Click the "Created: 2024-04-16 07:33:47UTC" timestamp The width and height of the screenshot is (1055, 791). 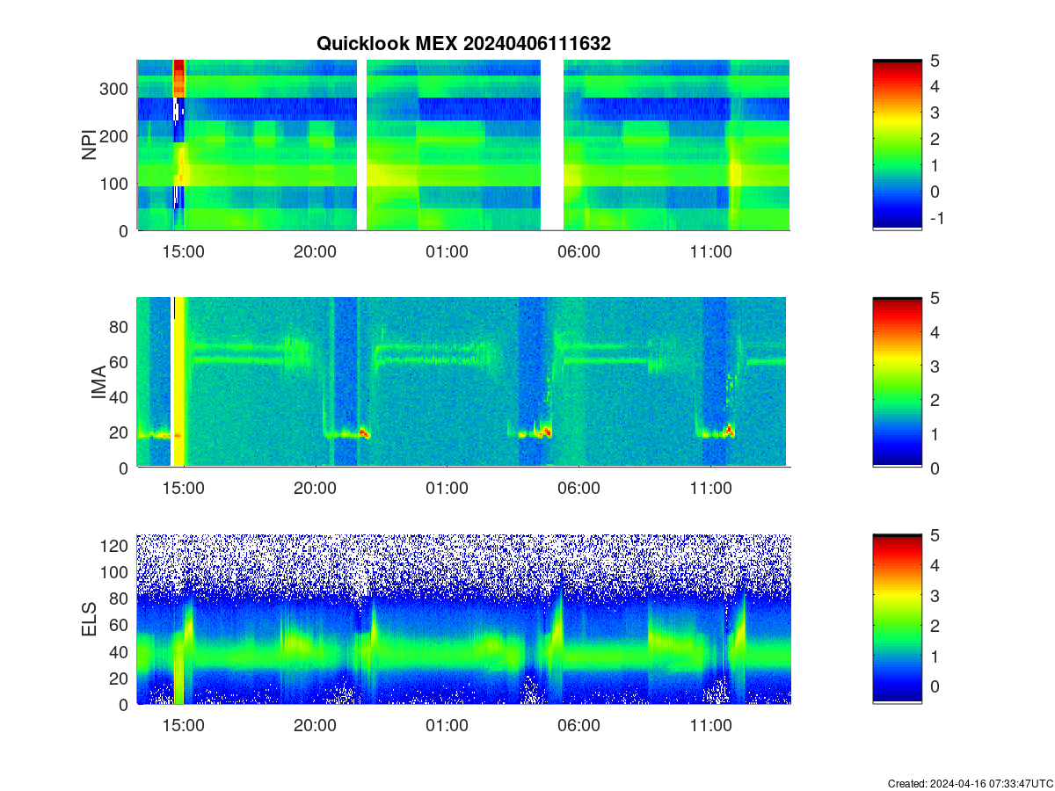tap(970, 783)
